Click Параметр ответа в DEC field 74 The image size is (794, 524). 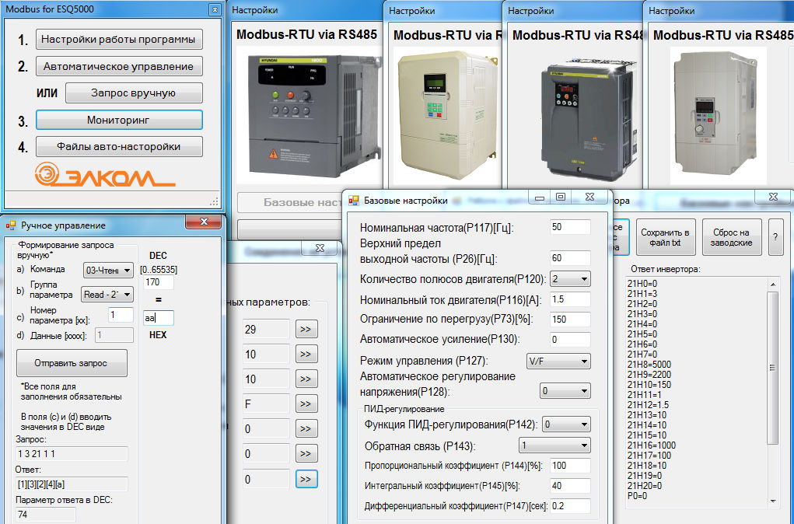click(x=46, y=515)
